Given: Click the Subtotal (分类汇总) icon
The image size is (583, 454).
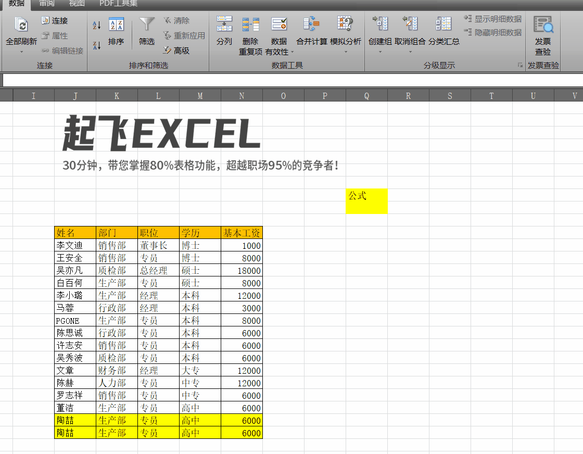Looking at the screenshot, I should 443,24.
